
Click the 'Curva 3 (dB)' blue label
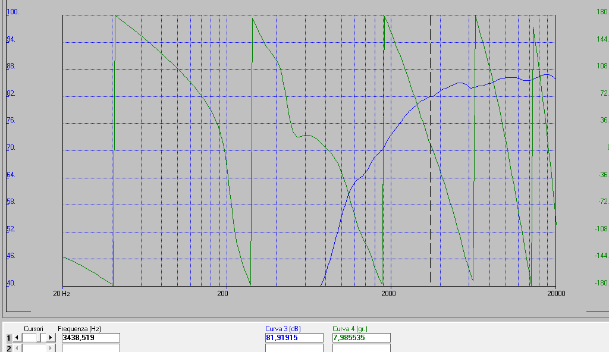pos(282,329)
